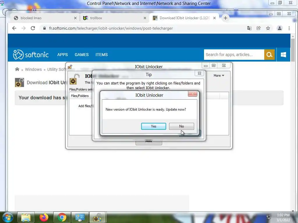
Task: Click the Windows platform icon on Softonic
Action: click(x=283, y=55)
